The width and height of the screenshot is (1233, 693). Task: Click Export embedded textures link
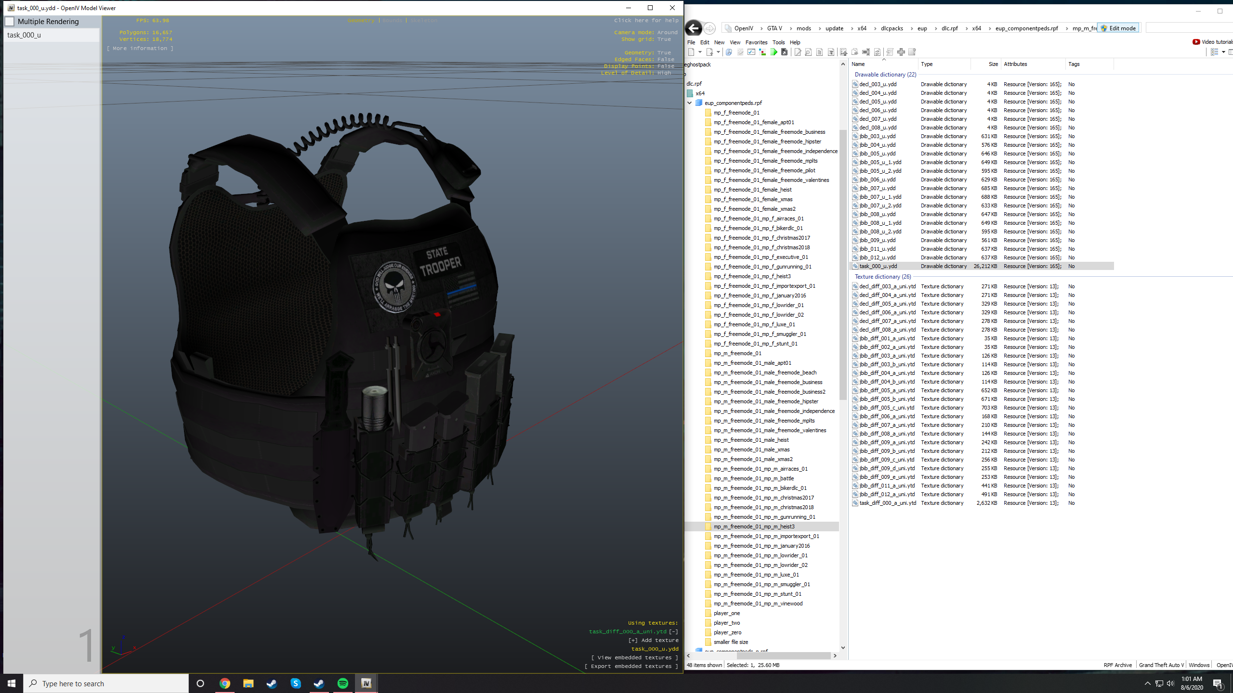(631, 666)
